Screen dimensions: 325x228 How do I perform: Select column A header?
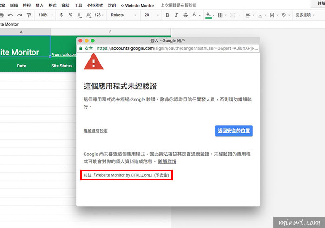click(21, 32)
